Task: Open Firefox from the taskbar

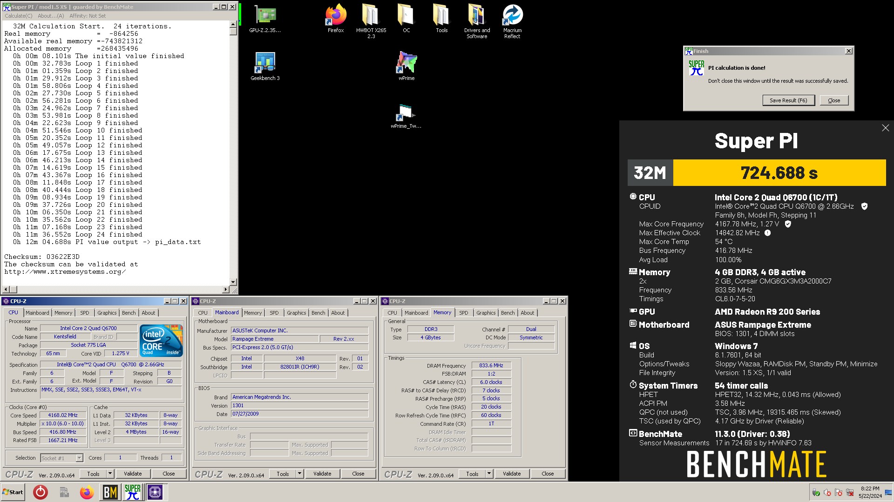Action: point(87,492)
